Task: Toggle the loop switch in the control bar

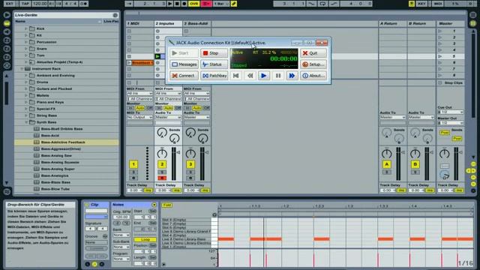Action: coord(322,4)
